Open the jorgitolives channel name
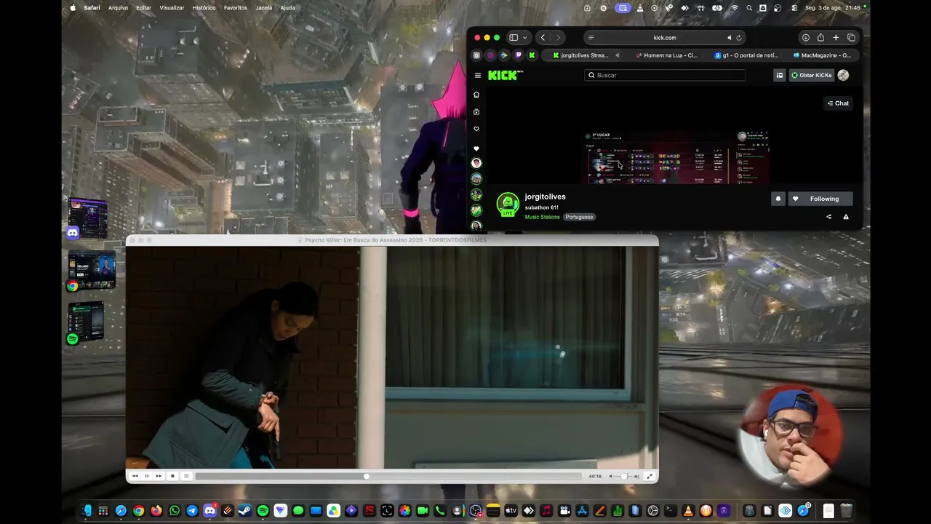This screenshot has height=524, width=931. pos(545,196)
